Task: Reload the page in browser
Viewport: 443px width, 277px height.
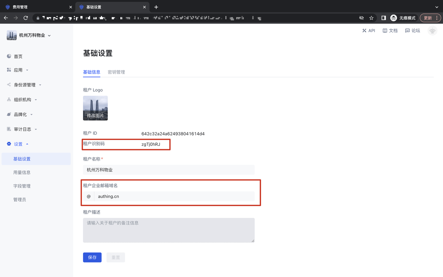Action: tap(26, 18)
